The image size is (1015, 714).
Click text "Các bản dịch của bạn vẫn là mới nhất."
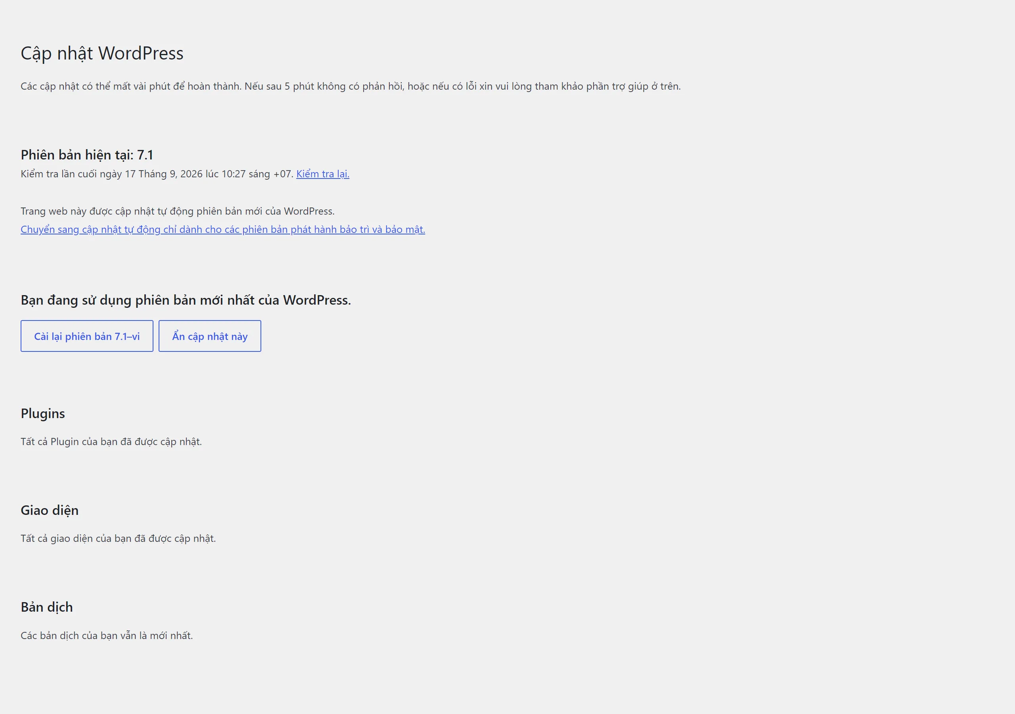click(107, 636)
